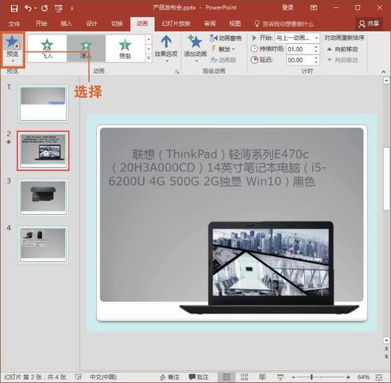Click 向后移动 move later
This screenshot has width=391, height=383.
click(342, 60)
